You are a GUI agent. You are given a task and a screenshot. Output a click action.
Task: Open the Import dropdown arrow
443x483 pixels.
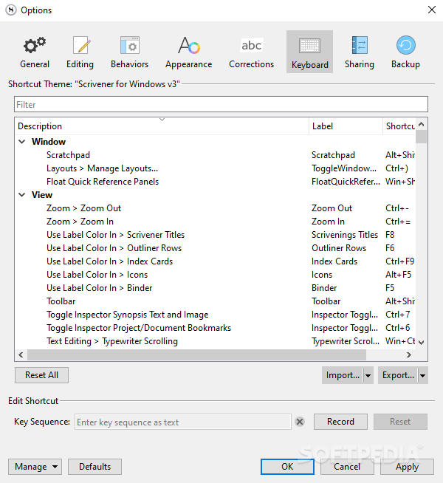click(x=368, y=375)
